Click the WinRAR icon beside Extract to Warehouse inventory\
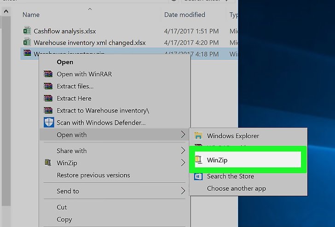 click(48, 111)
